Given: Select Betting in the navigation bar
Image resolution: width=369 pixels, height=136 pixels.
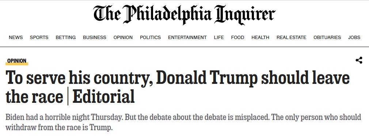Looking at the screenshot, I should pos(66,37).
